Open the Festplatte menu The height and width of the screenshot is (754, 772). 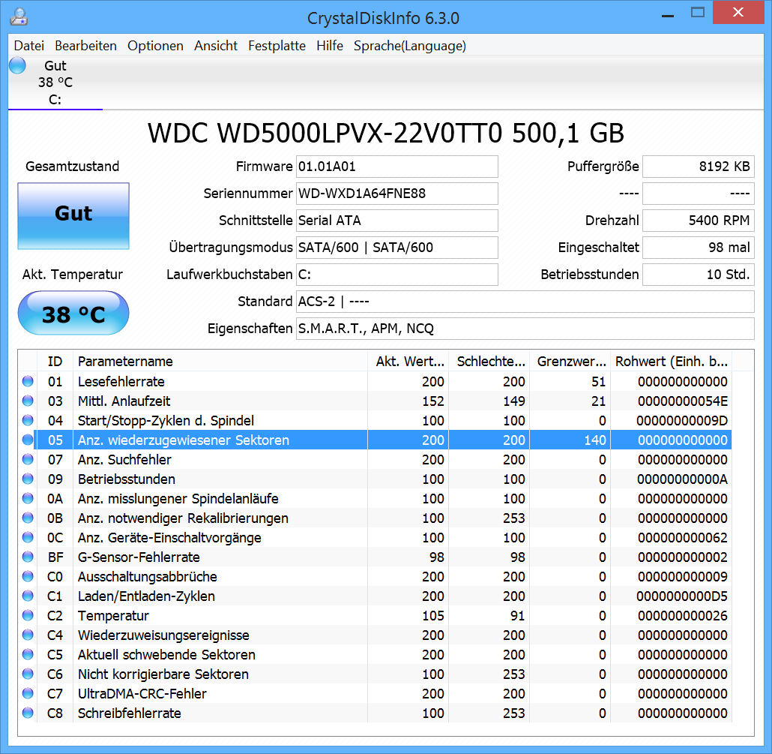click(277, 46)
